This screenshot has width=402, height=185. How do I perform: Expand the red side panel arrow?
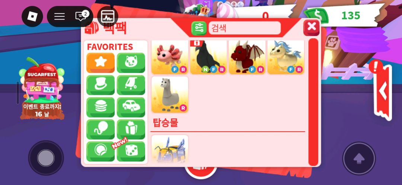(x=383, y=92)
